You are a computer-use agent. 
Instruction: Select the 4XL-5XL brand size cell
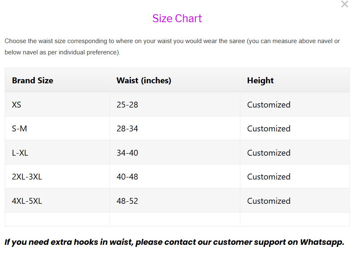tap(27, 201)
